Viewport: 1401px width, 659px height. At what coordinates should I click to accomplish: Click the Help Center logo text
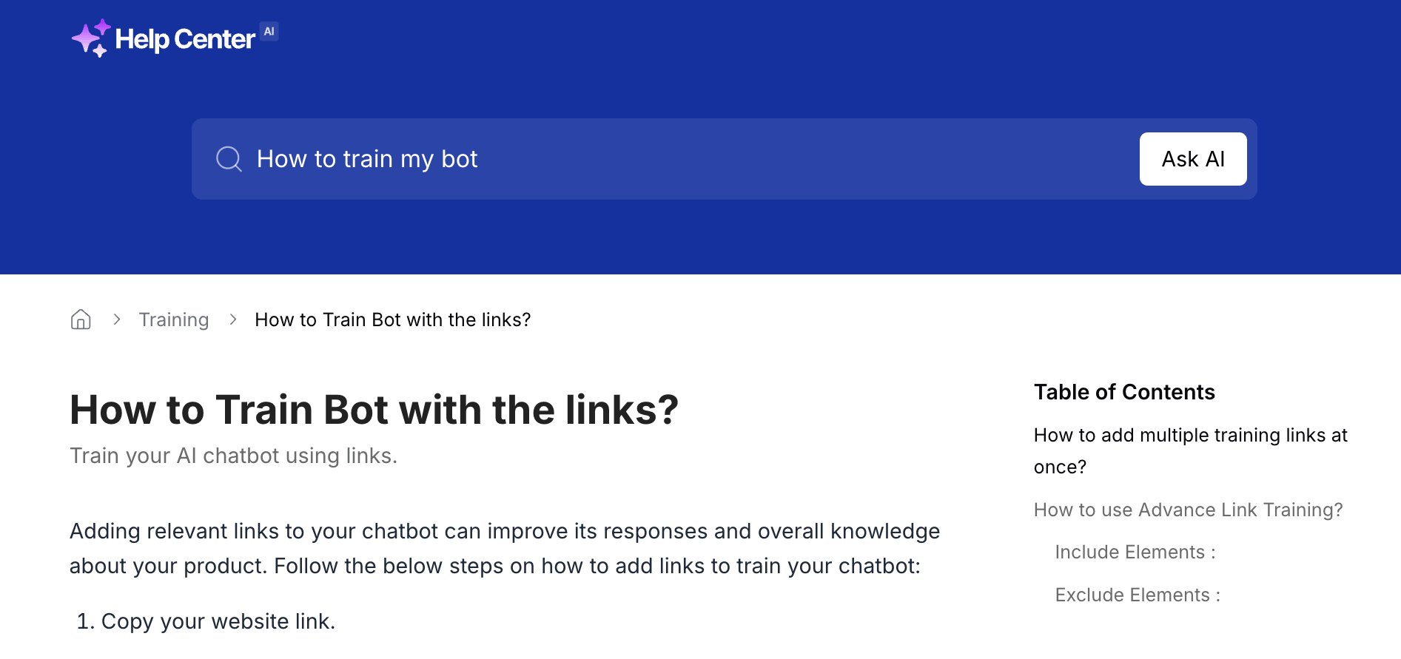pyautogui.click(x=185, y=39)
